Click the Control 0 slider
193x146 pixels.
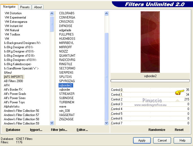point(150,90)
